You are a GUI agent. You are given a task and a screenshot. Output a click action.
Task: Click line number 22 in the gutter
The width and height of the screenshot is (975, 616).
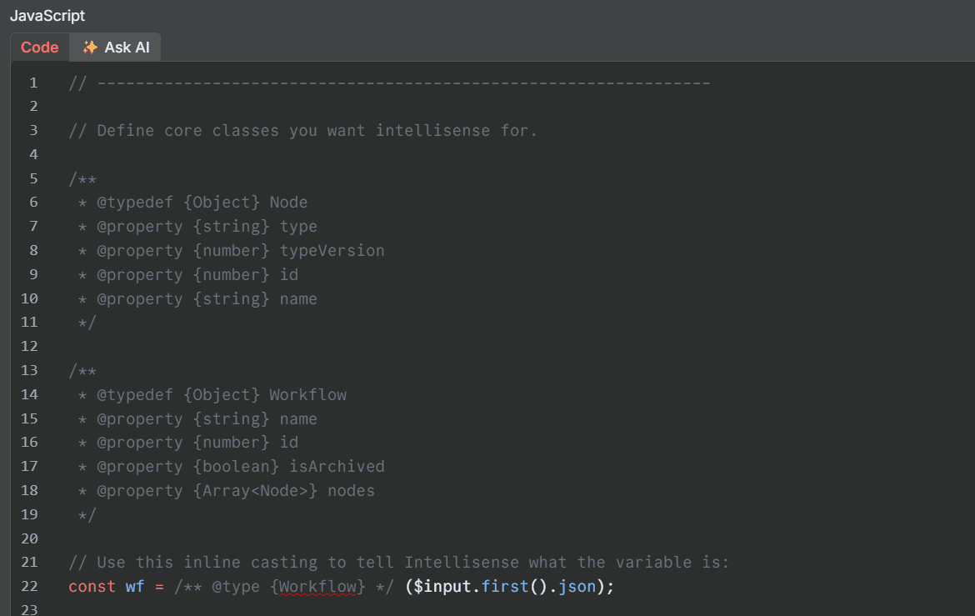[29, 586]
